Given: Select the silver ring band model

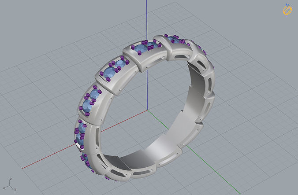Looking at the screenshot, I should click(145, 108).
